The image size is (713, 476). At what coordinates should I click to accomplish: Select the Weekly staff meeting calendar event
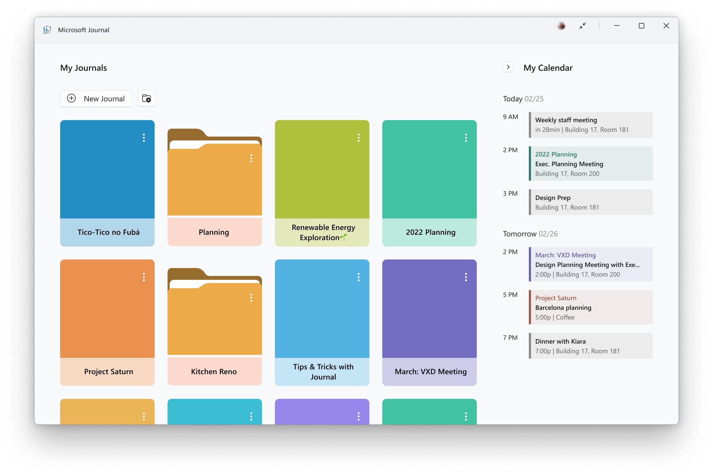590,125
